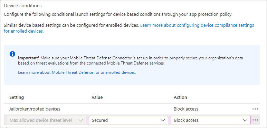Click the Setting column header

click(17, 97)
